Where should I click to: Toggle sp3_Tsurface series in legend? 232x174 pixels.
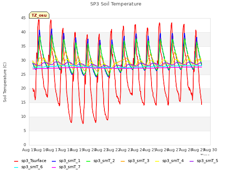click(30, 161)
